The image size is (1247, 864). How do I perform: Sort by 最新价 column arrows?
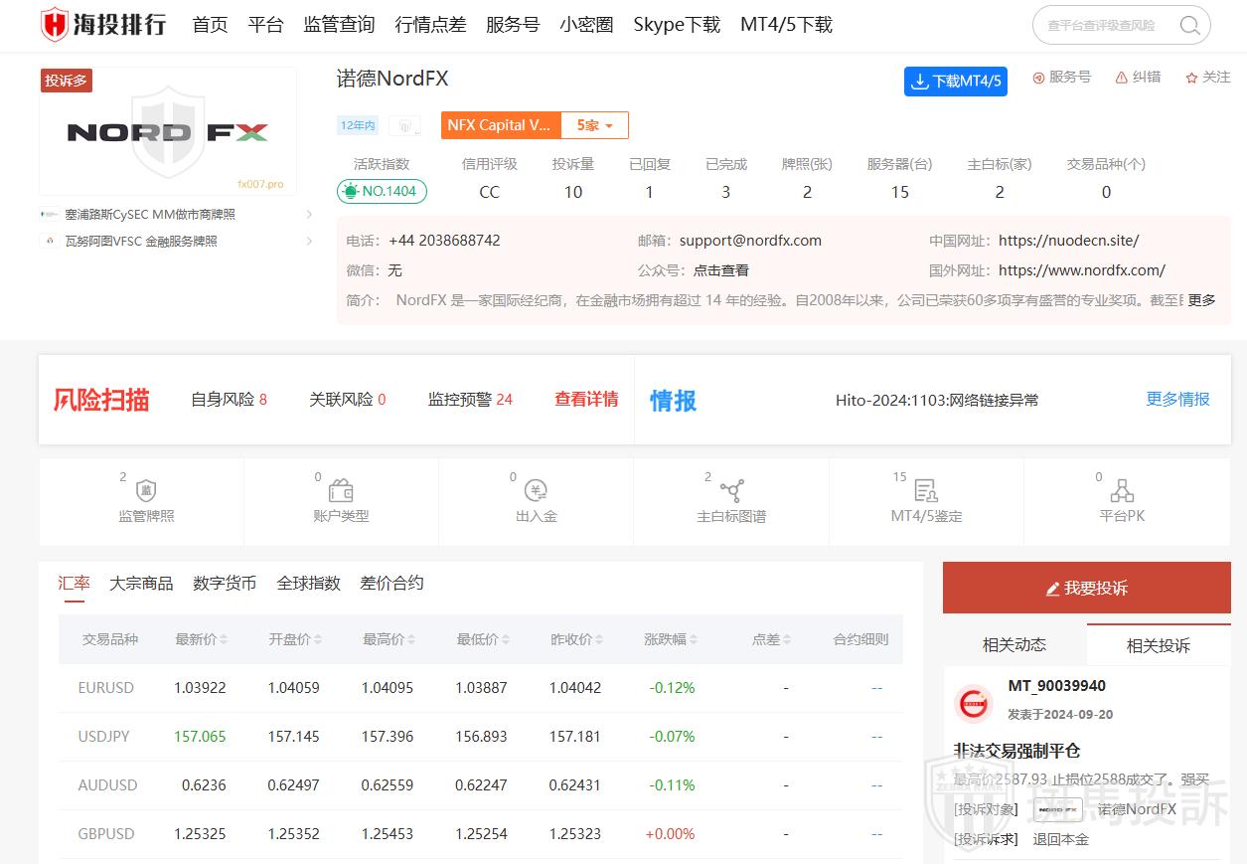pos(224,640)
